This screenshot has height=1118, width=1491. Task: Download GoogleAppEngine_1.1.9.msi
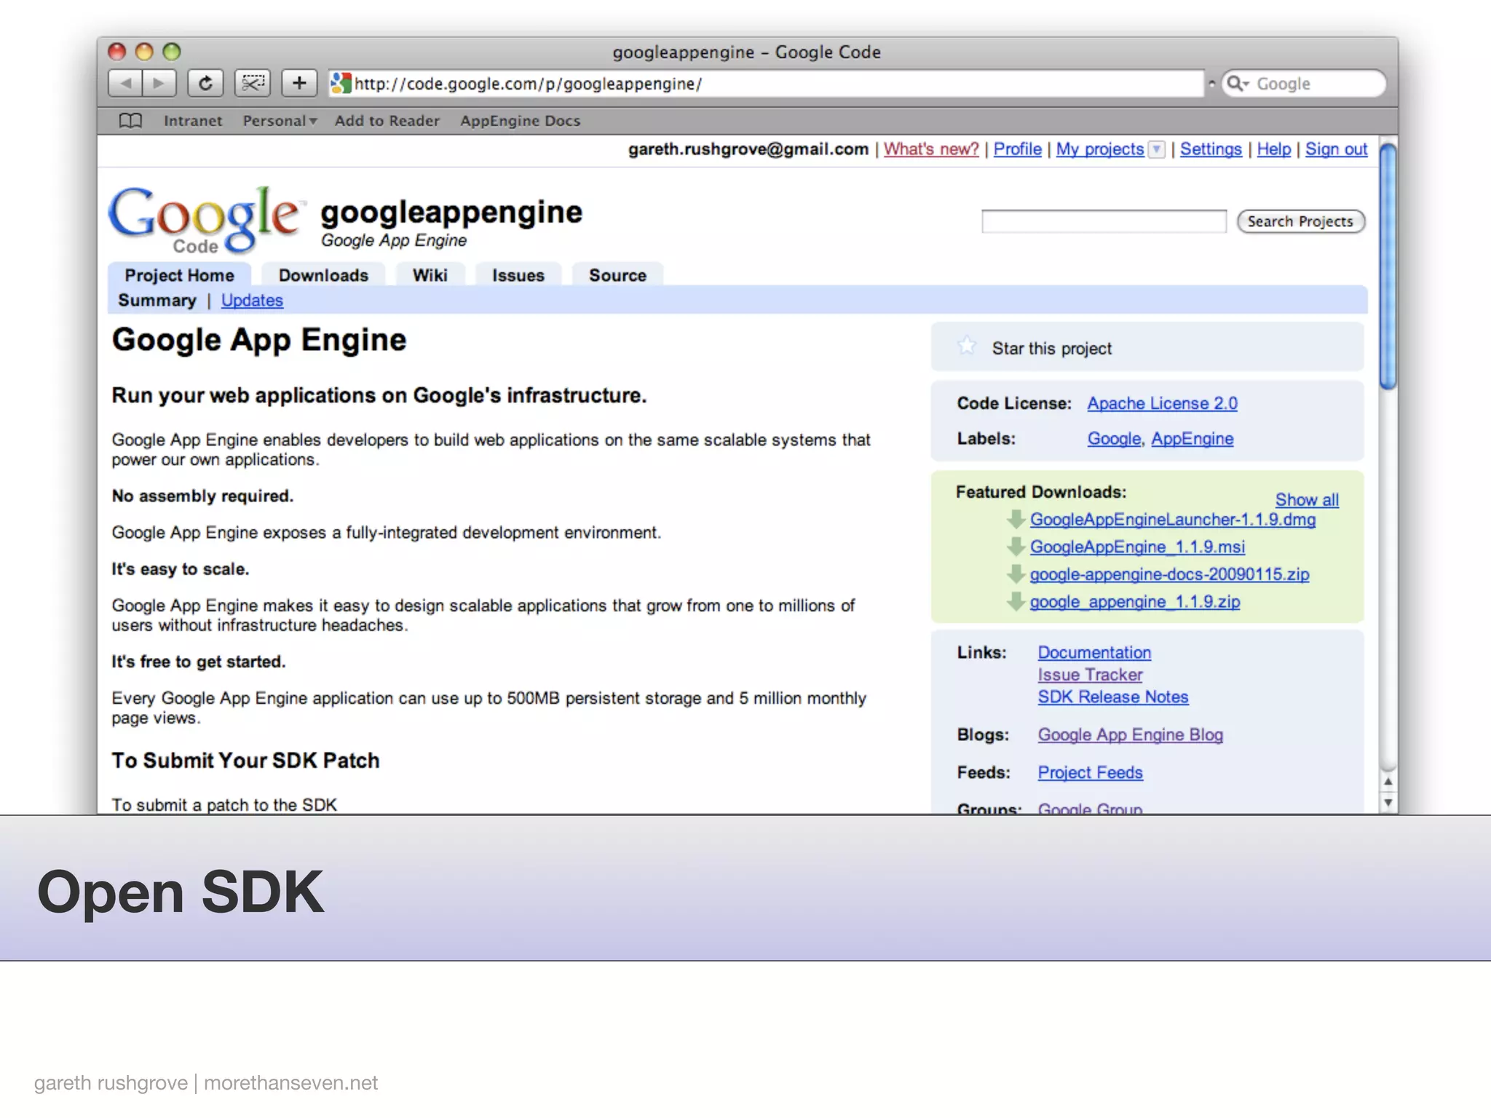coord(1137,547)
